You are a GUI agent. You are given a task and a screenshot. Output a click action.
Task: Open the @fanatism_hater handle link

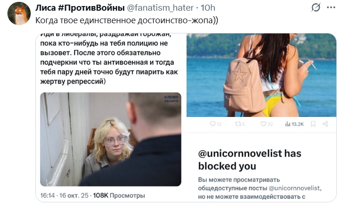[160, 8]
